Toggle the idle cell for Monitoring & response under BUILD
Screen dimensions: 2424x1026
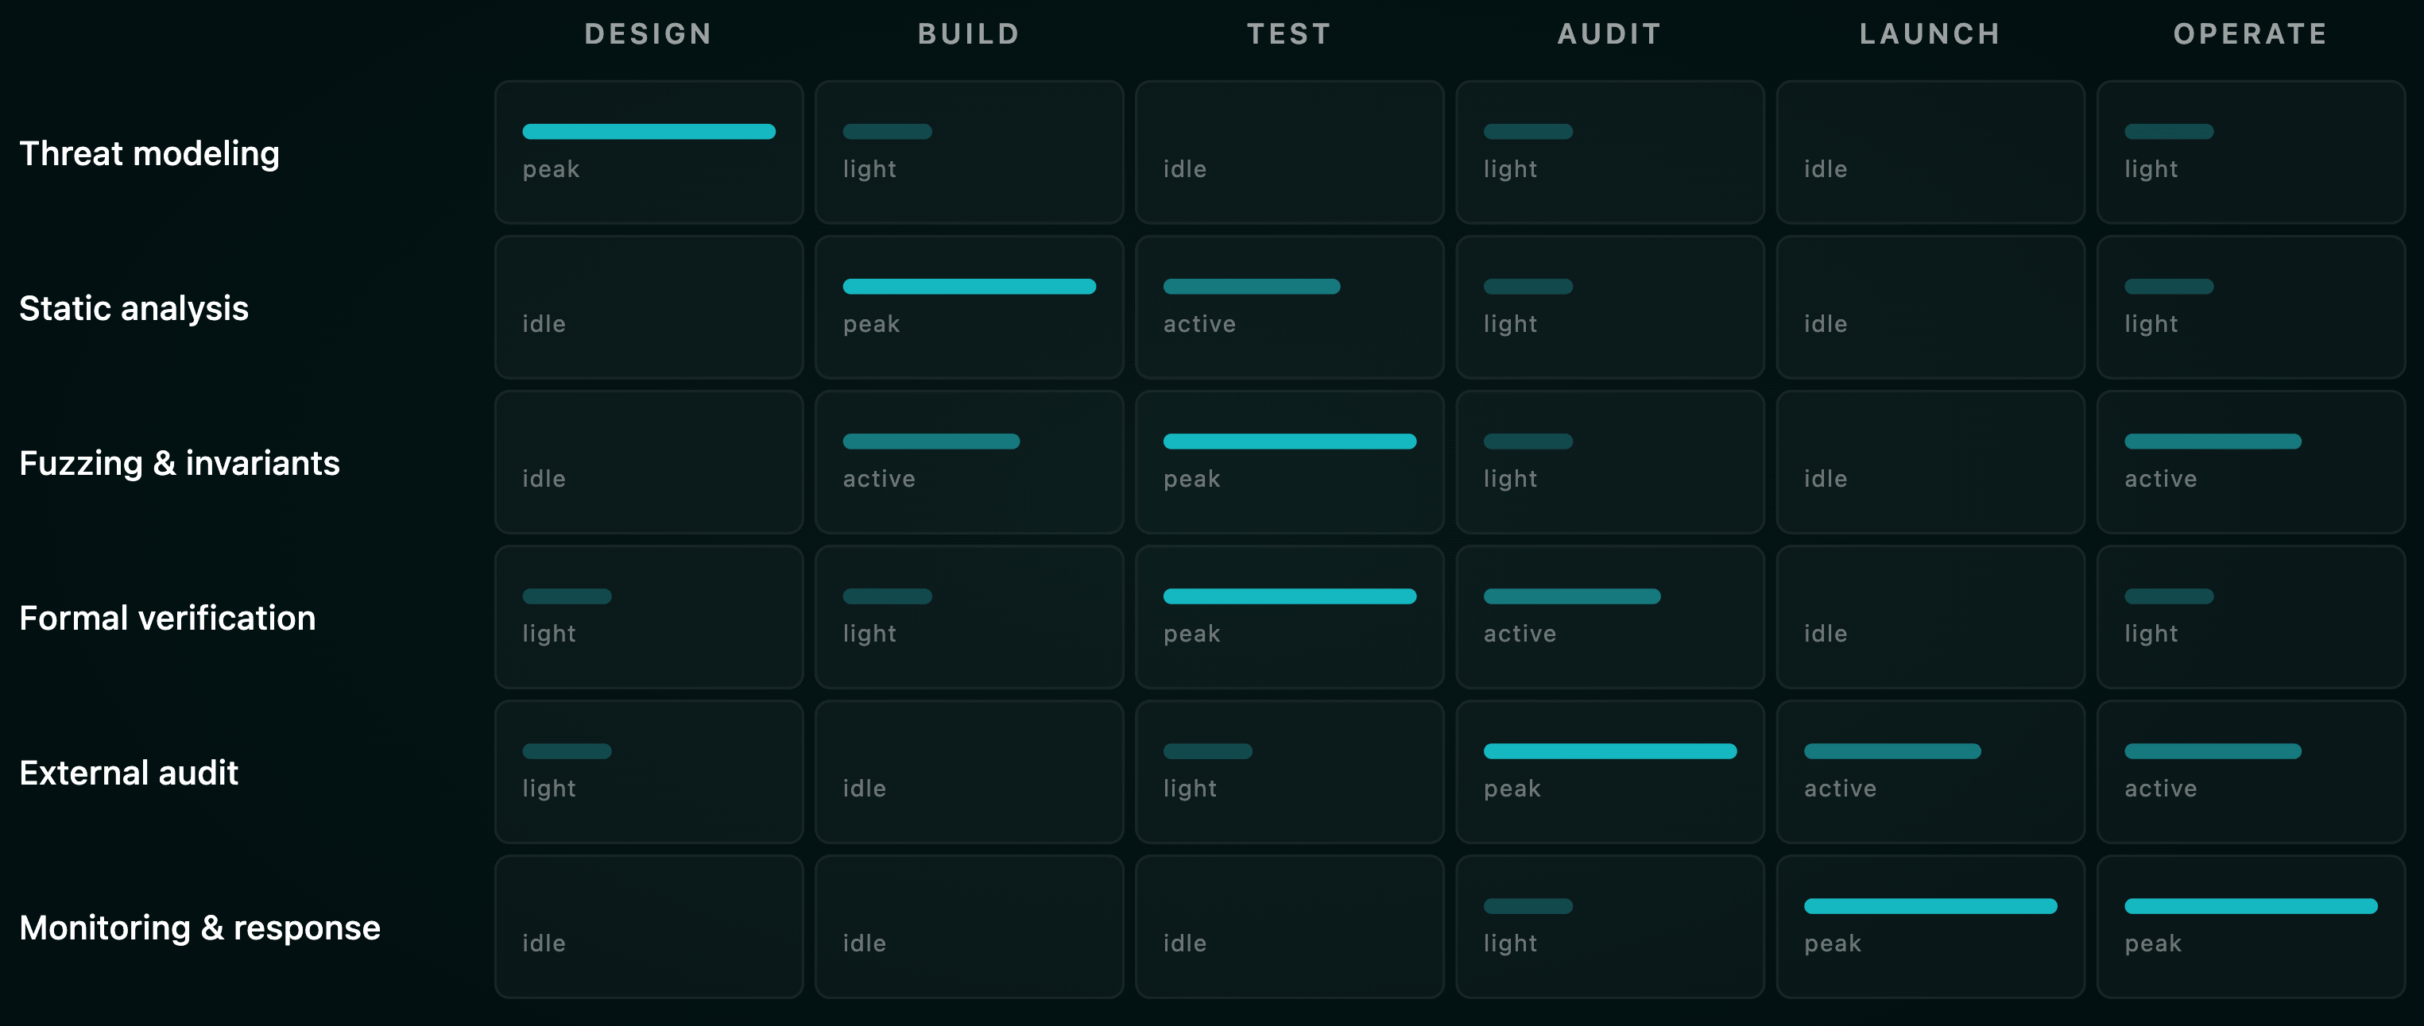pyautogui.click(x=970, y=926)
